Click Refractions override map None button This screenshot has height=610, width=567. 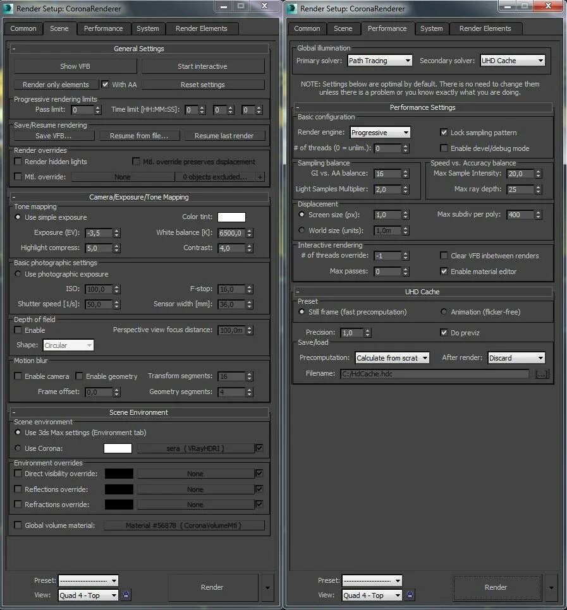click(195, 505)
